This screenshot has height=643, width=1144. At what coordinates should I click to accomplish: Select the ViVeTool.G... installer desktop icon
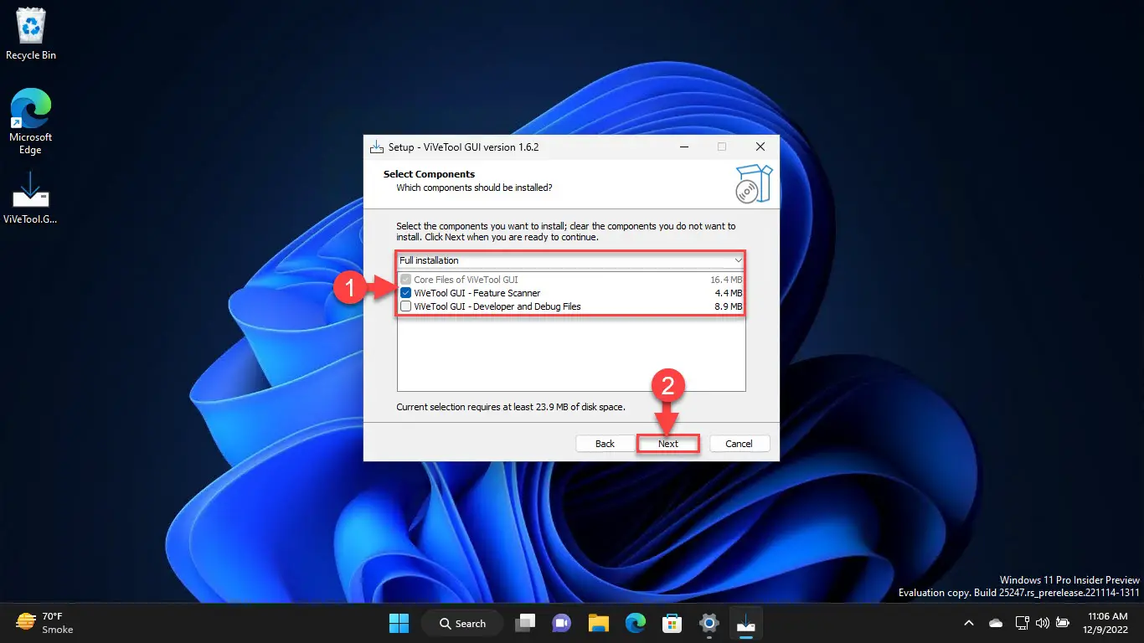click(x=30, y=198)
